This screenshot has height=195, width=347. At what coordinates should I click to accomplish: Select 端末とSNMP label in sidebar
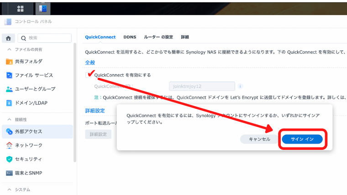tap(29, 173)
